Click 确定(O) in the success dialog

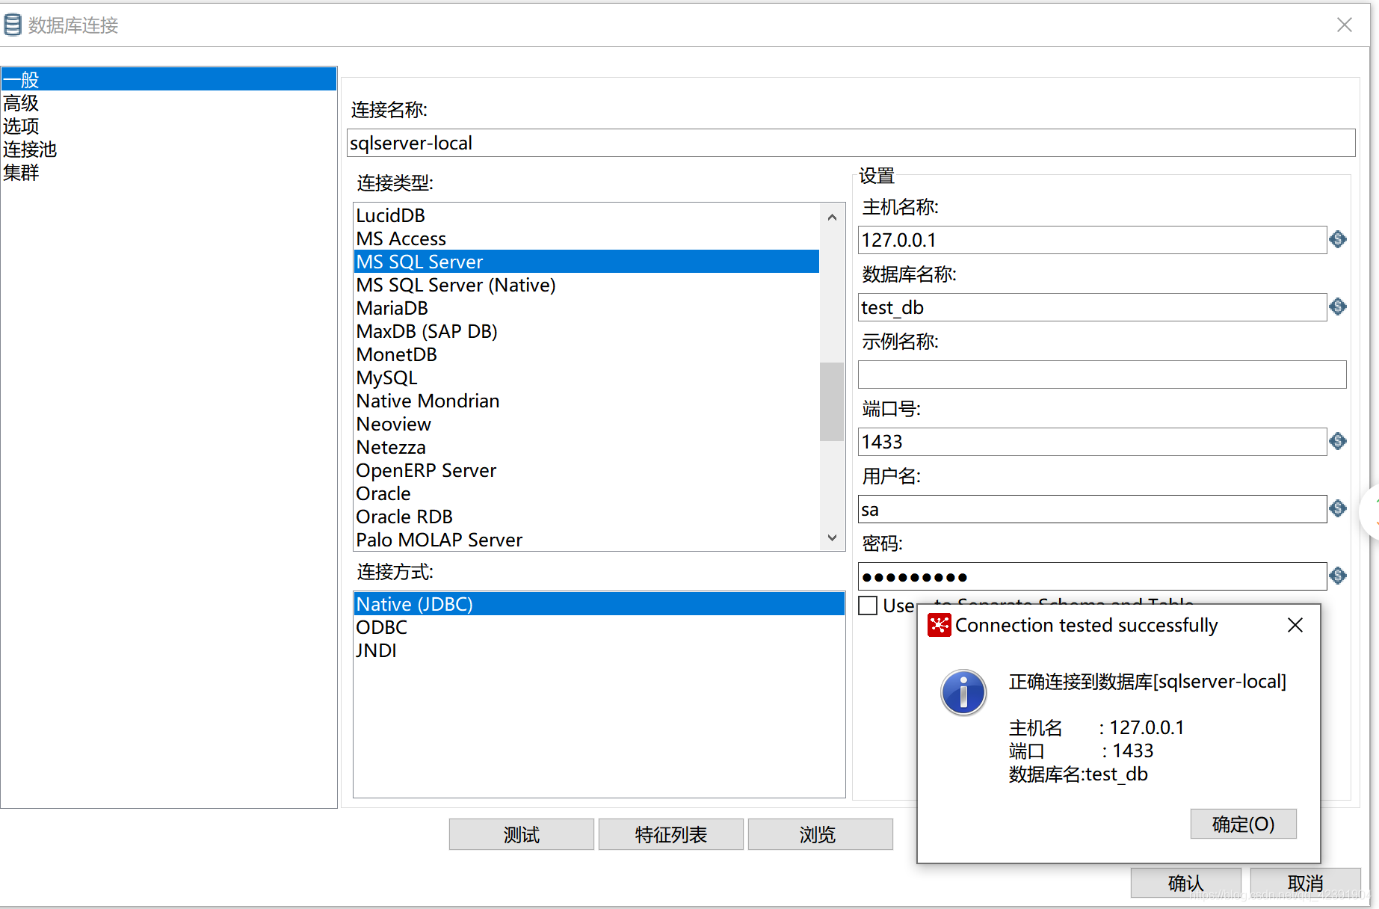click(1244, 824)
